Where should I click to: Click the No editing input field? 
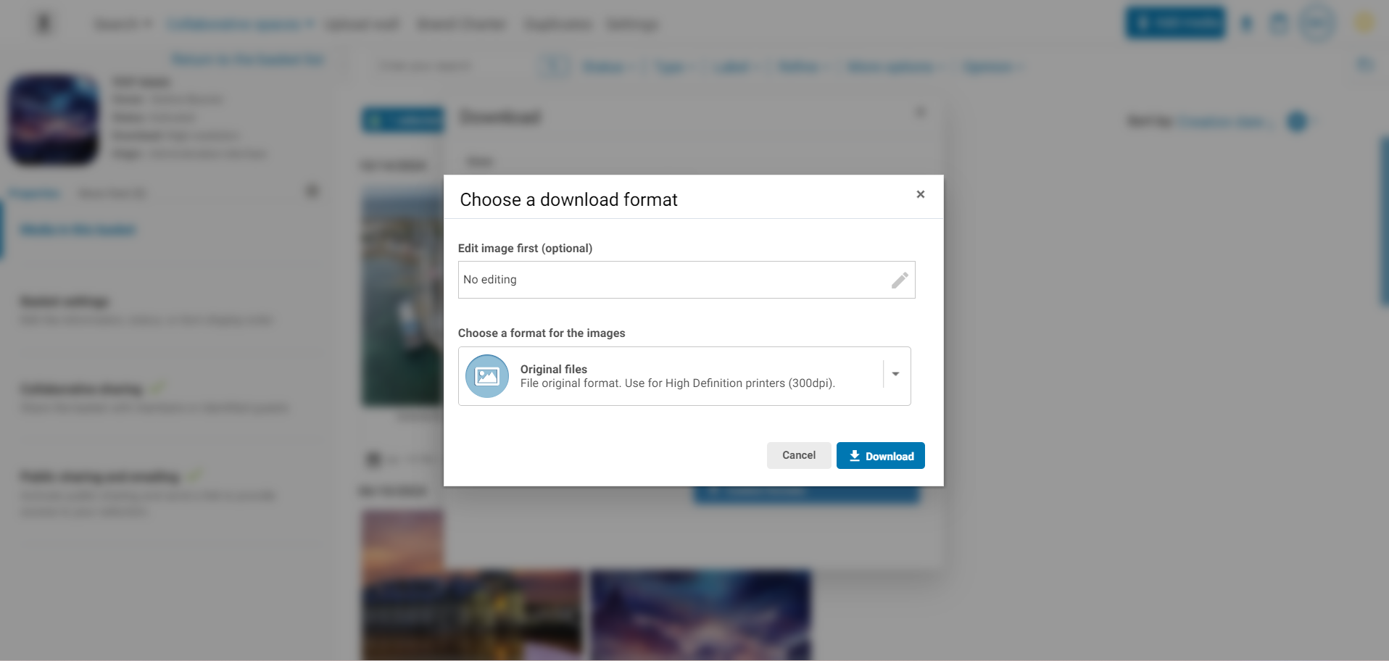click(x=686, y=280)
